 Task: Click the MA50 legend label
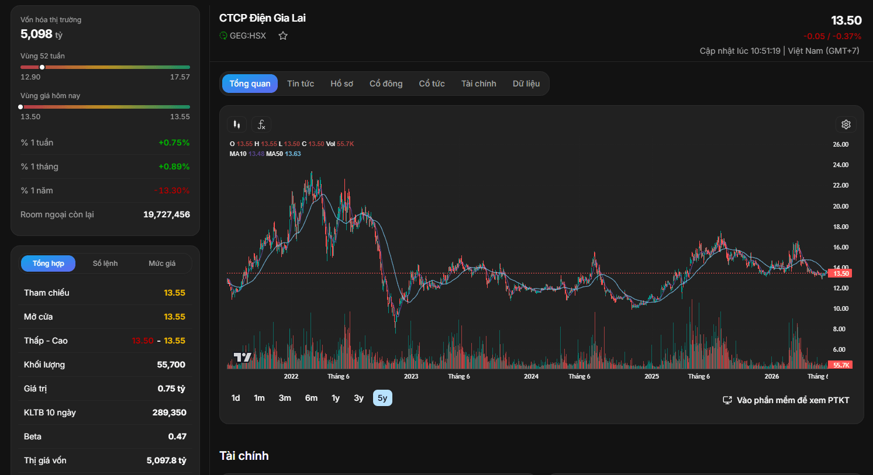click(274, 154)
